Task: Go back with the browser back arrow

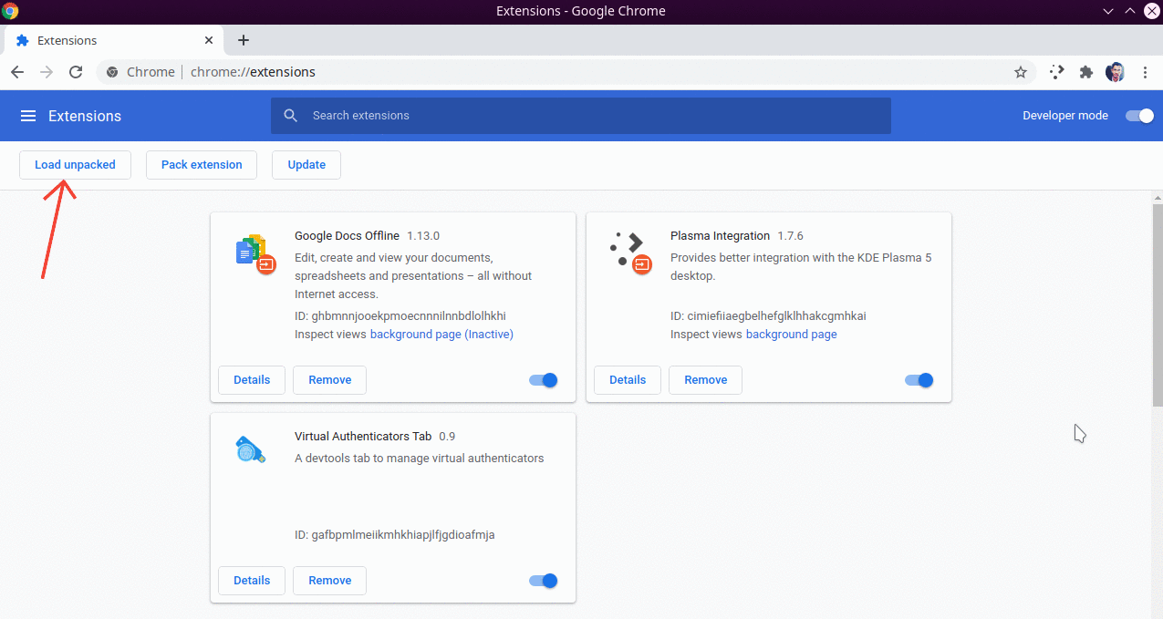Action: (17, 72)
